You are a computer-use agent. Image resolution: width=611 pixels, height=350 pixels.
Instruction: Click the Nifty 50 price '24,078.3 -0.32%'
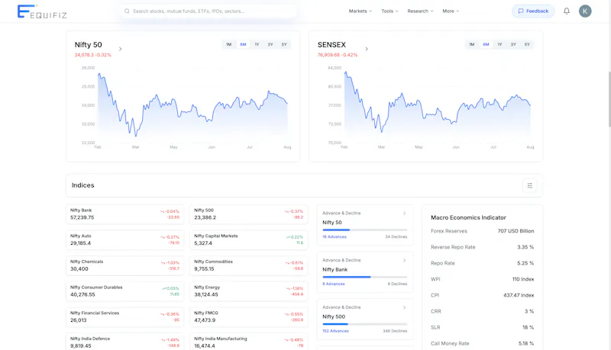(92, 55)
